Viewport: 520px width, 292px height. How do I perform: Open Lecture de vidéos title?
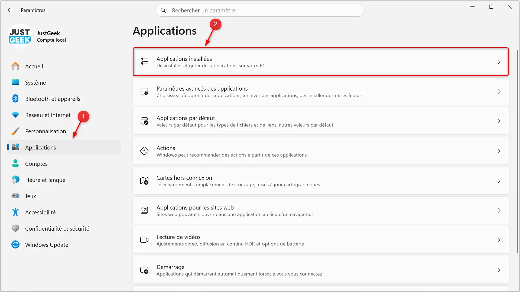(x=178, y=237)
